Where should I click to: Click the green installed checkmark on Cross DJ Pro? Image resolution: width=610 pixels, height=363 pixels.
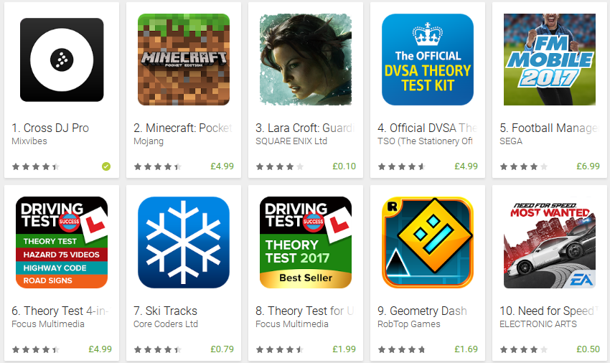[106, 166]
